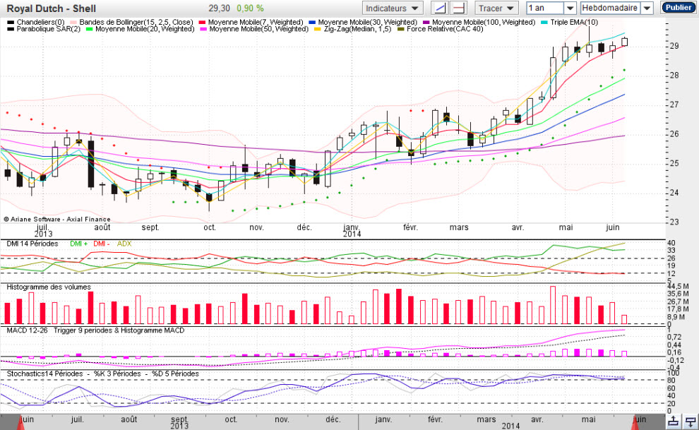Toggle Force Relative(CAC 40) legend entry

click(x=440, y=29)
